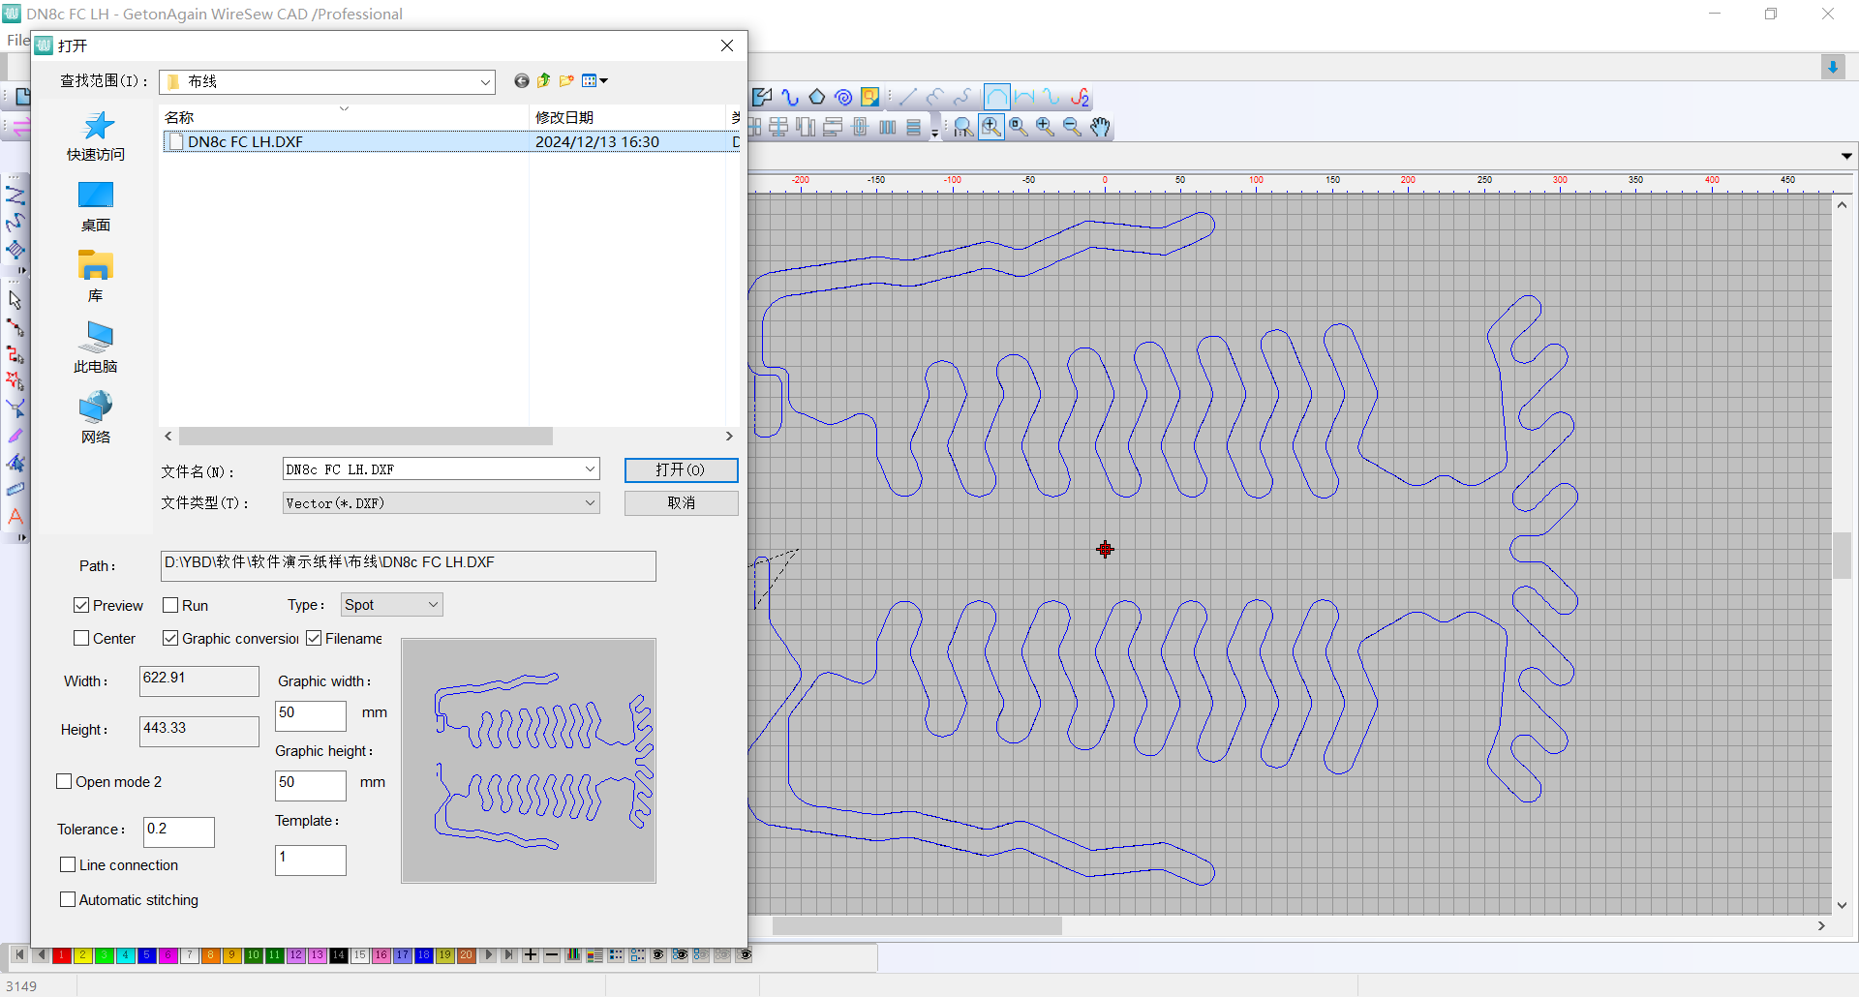Click zoom to 1:1 magnifier
1859x997 pixels.
[963, 127]
